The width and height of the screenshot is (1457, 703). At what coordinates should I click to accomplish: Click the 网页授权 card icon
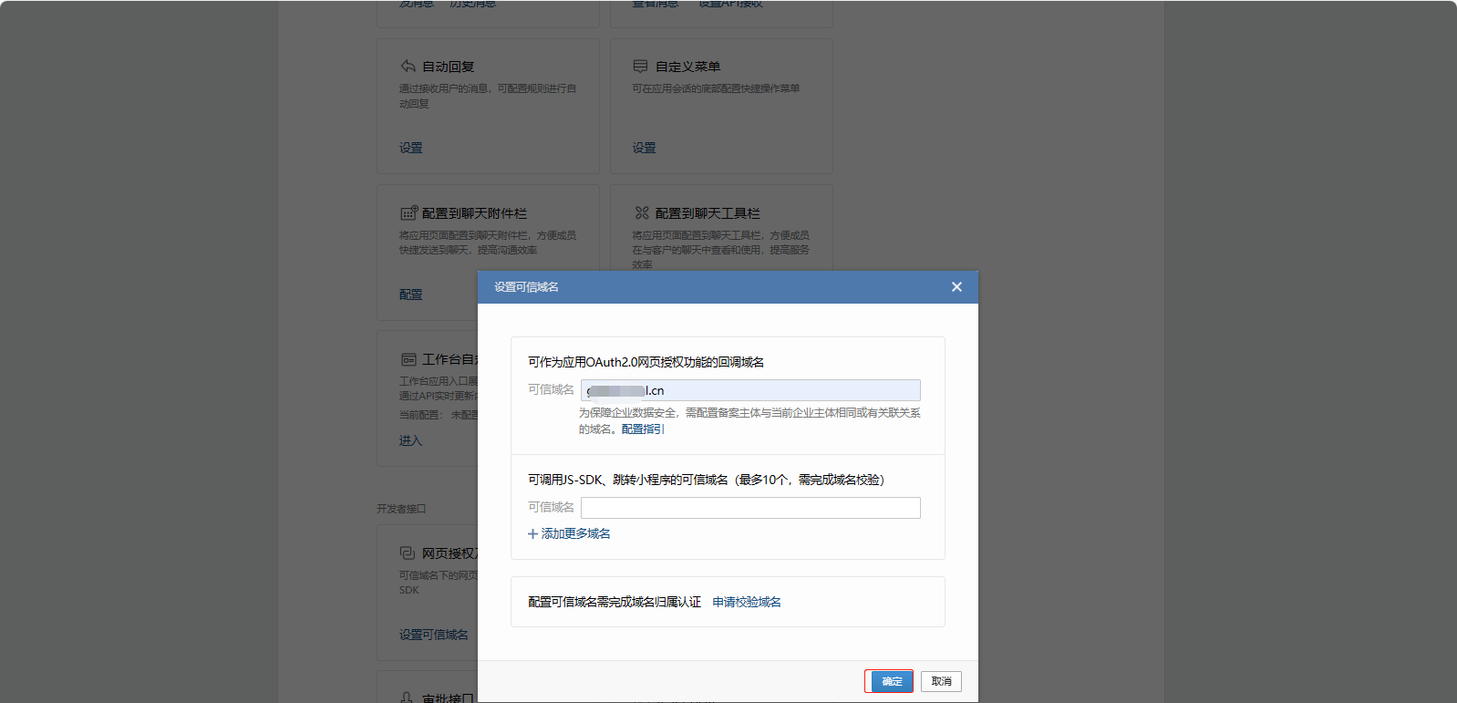click(x=408, y=553)
